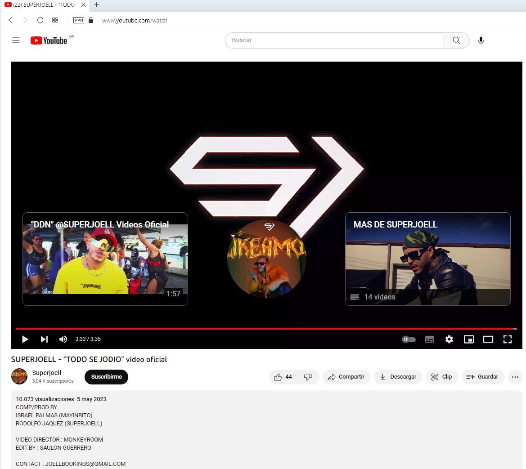Click the Descargar download button
Image resolution: width=526 pixels, height=469 pixels.
point(398,377)
